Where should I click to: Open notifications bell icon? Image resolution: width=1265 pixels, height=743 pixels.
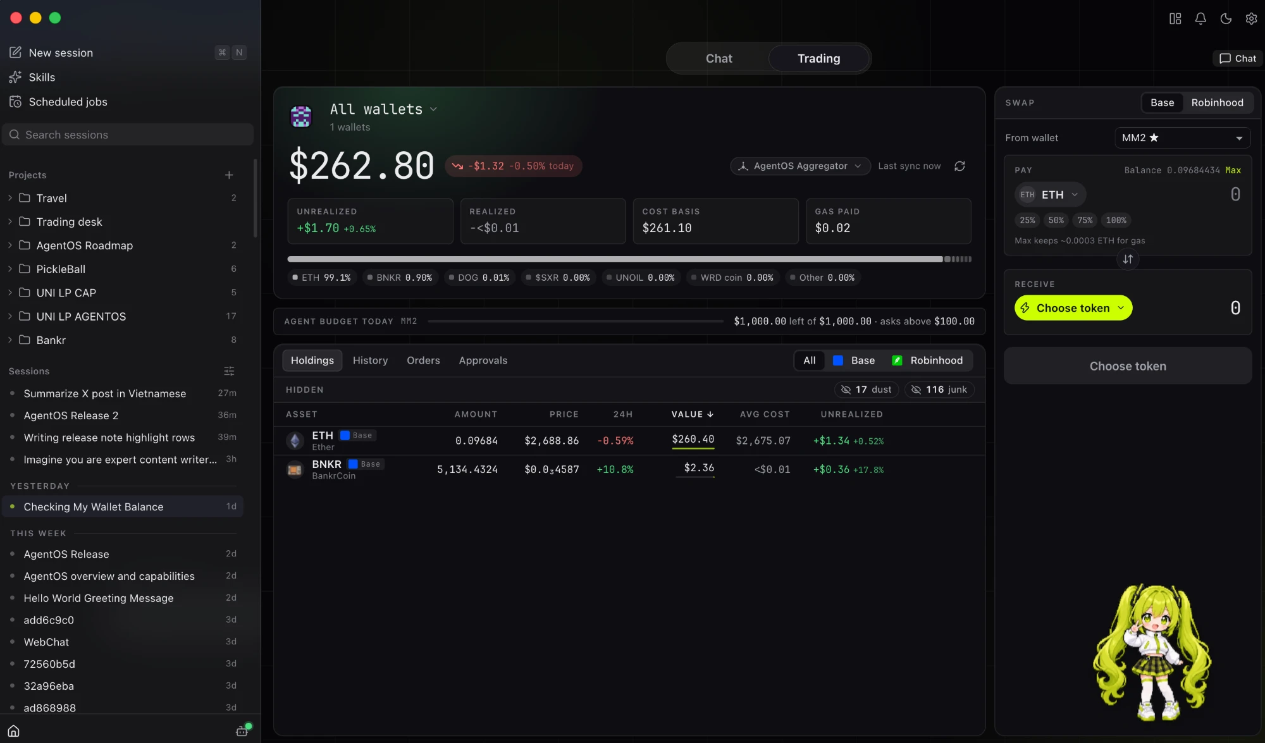pos(1200,18)
